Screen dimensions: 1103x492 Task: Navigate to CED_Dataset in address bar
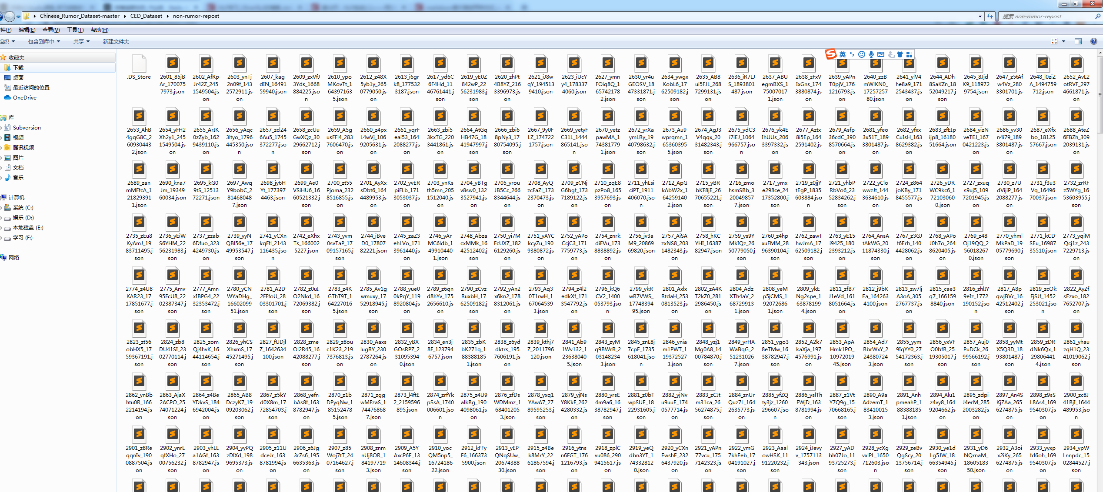(x=146, y=16)
